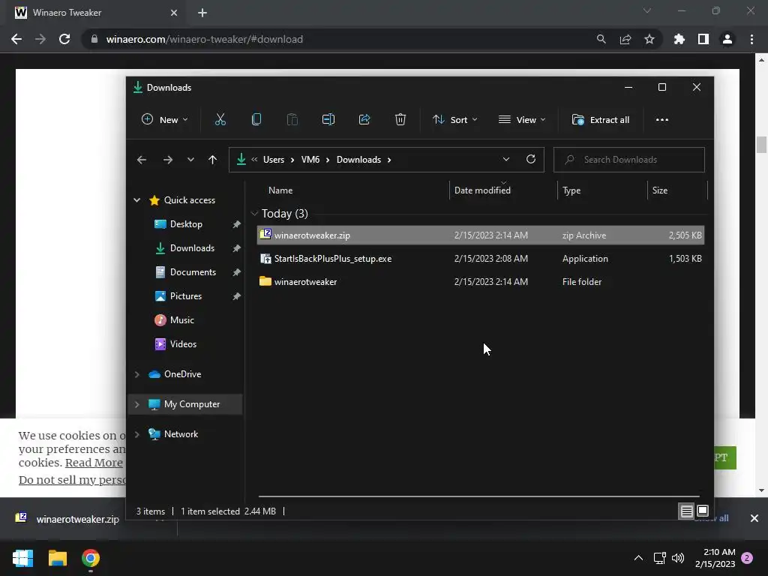Image resolution: width=768 pixels, height=576 pixels.
Task: Open Windows Start menu
Action: pos(23,558)
